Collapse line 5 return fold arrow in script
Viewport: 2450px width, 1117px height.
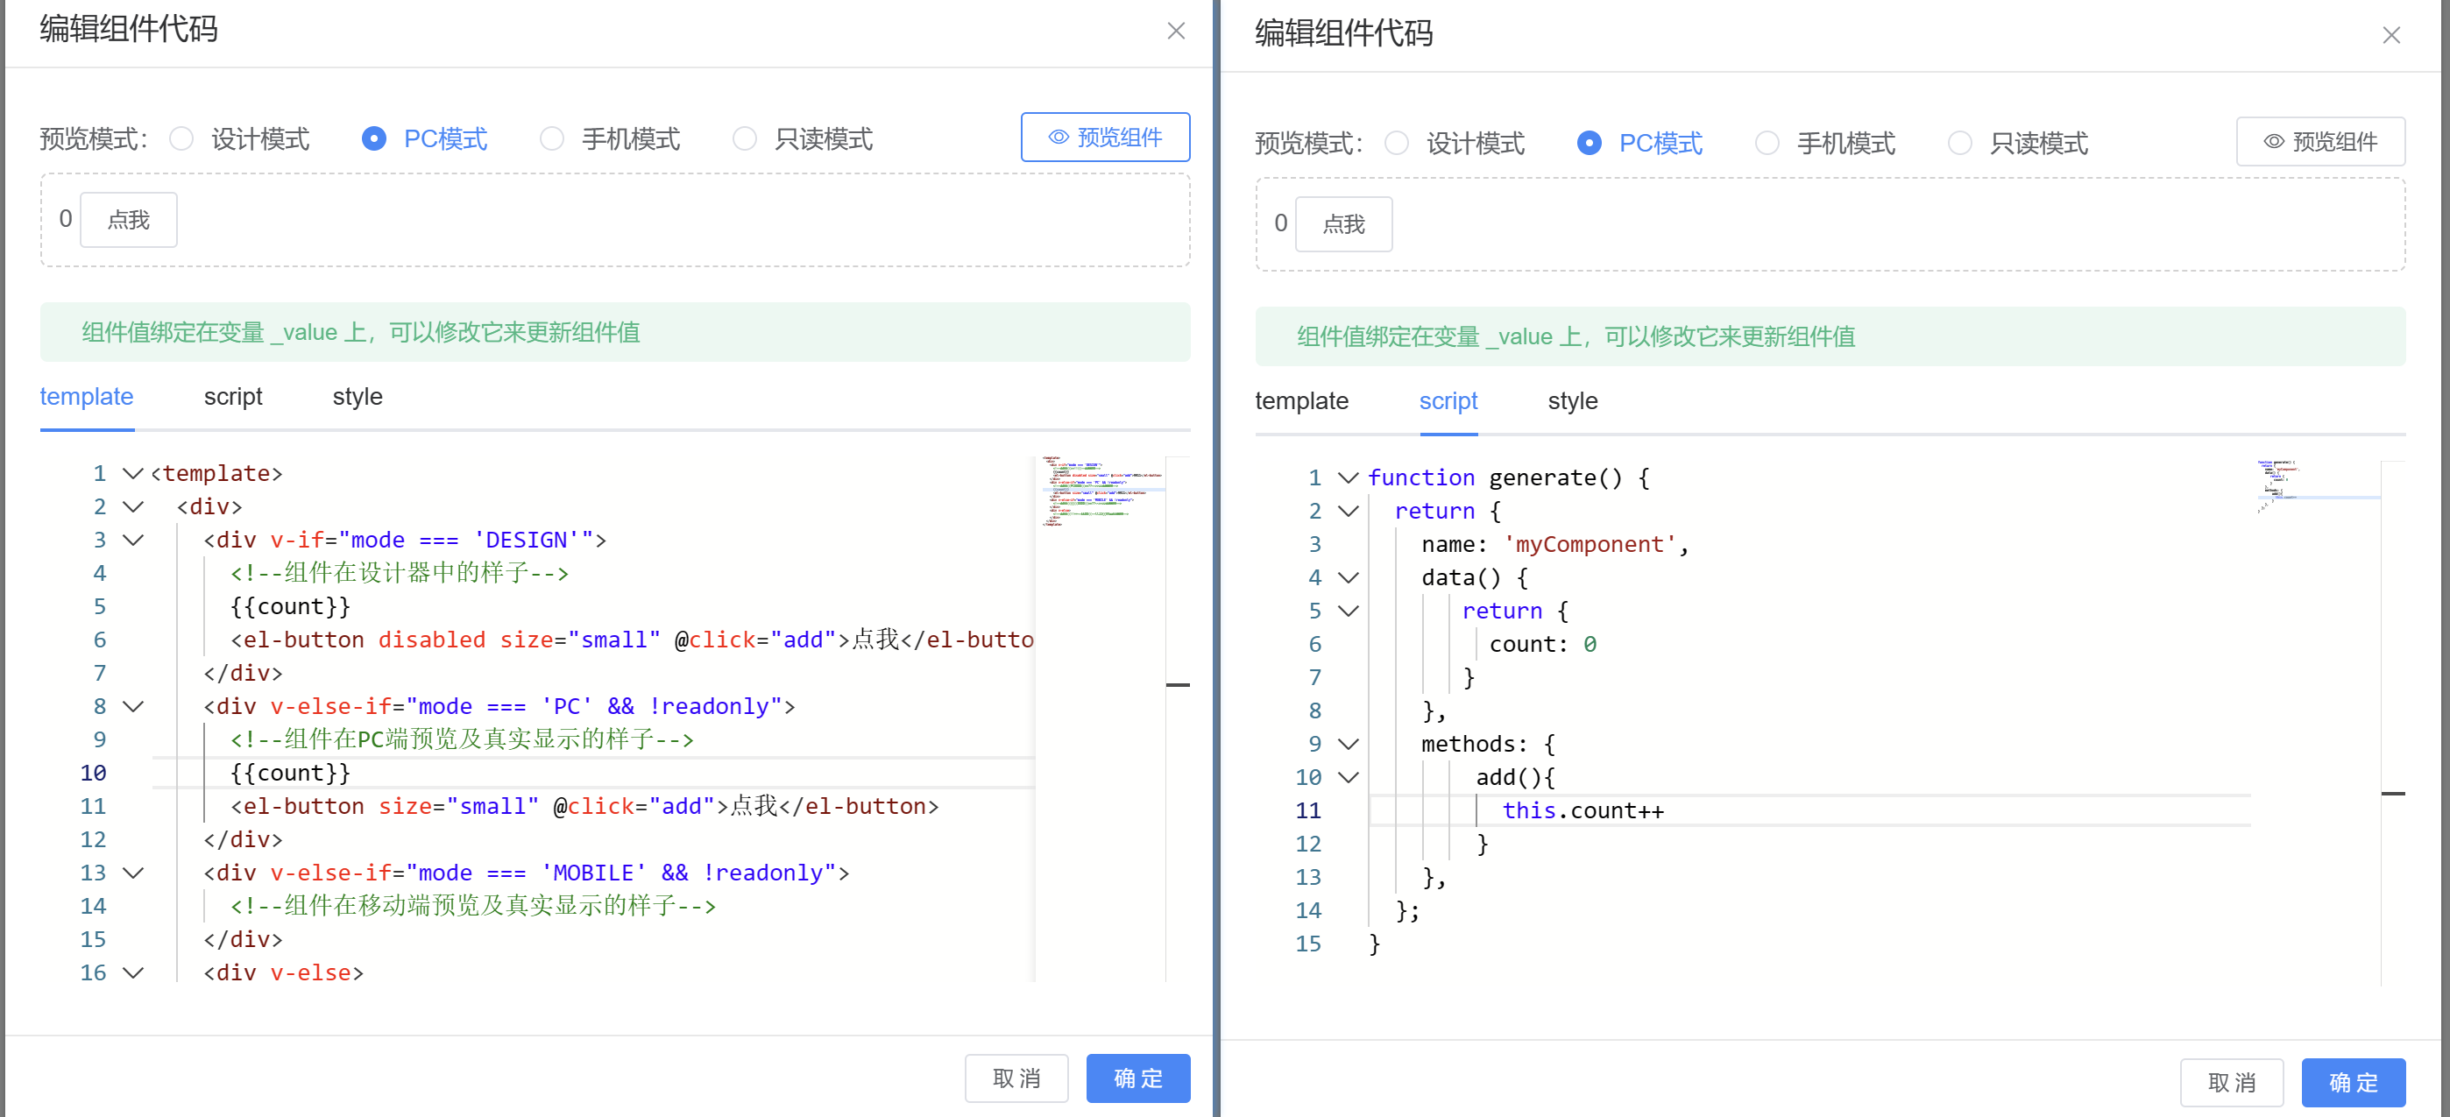click(x=1349, y=612)
